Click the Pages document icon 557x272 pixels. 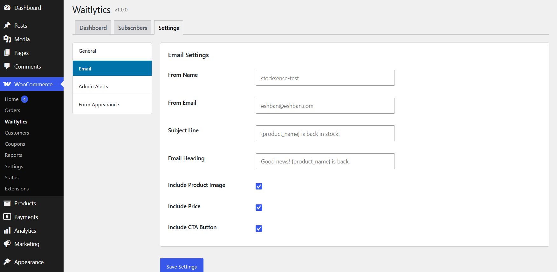tap(7, 53)
